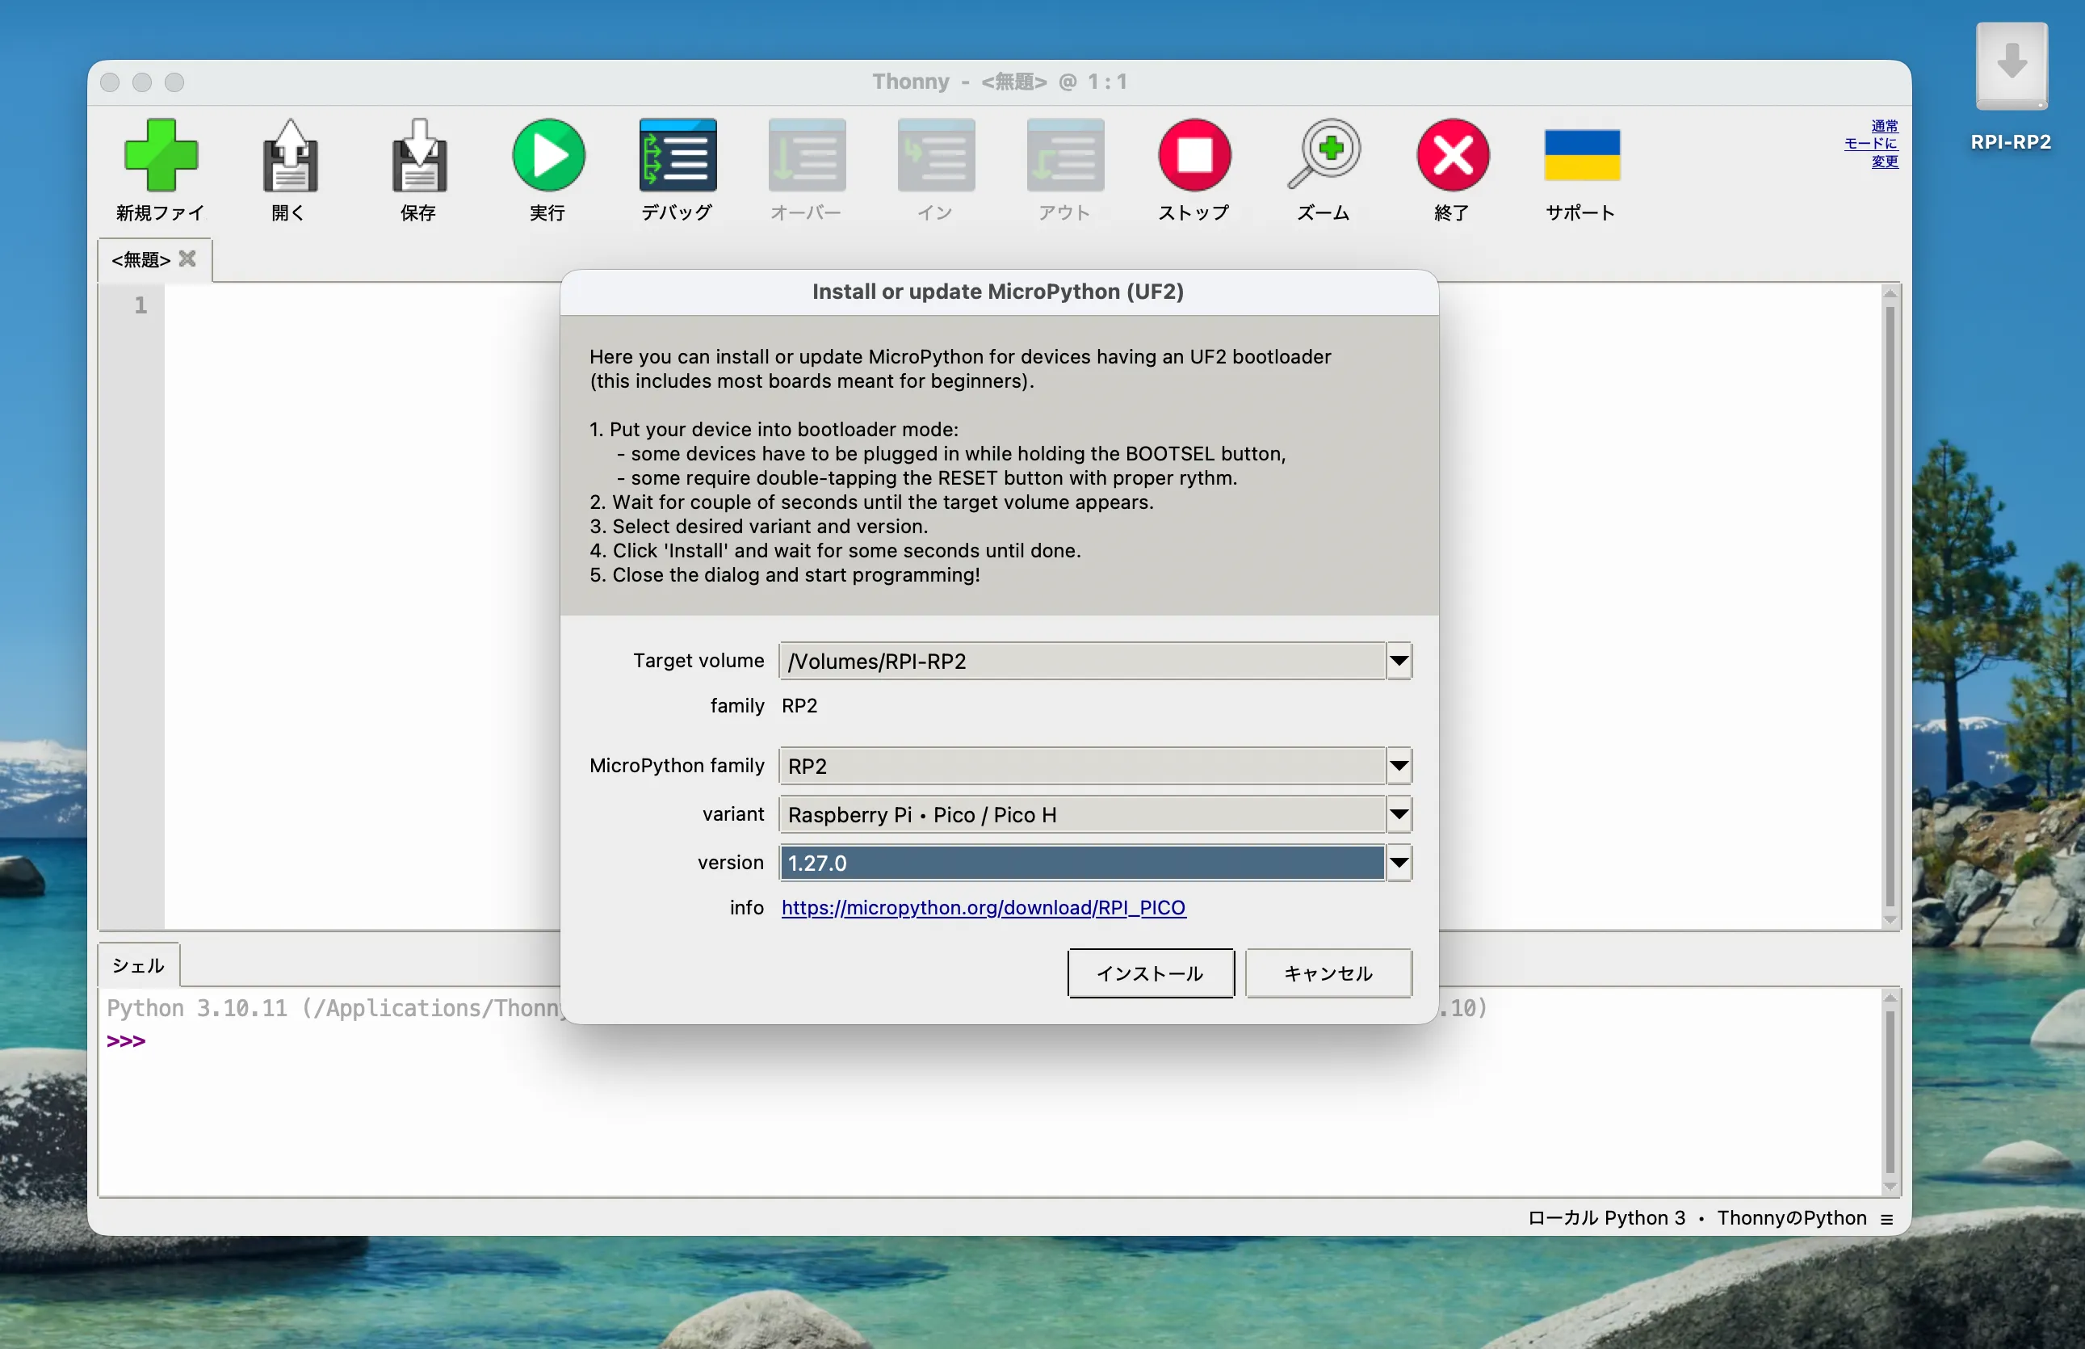The width and height of the screenshot is (2085, 1349).
Task: Open the version dropdown list
Action: coord(1399,863)
